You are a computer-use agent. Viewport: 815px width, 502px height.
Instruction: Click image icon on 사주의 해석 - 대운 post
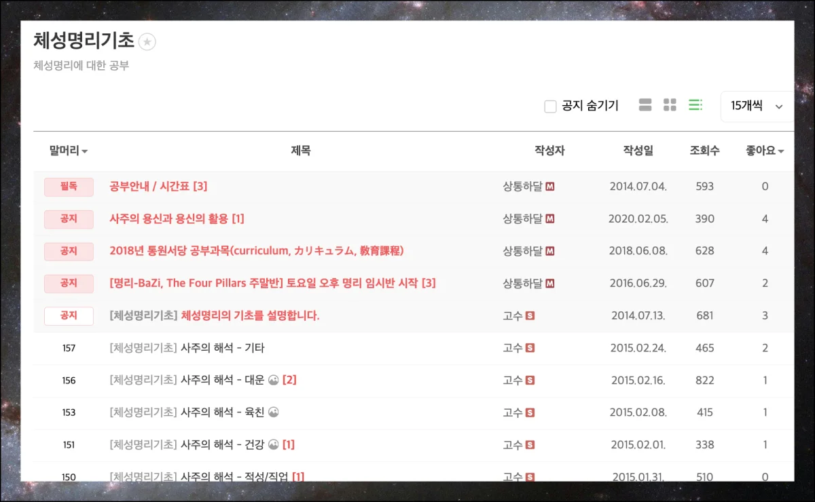tap(273, 380)
